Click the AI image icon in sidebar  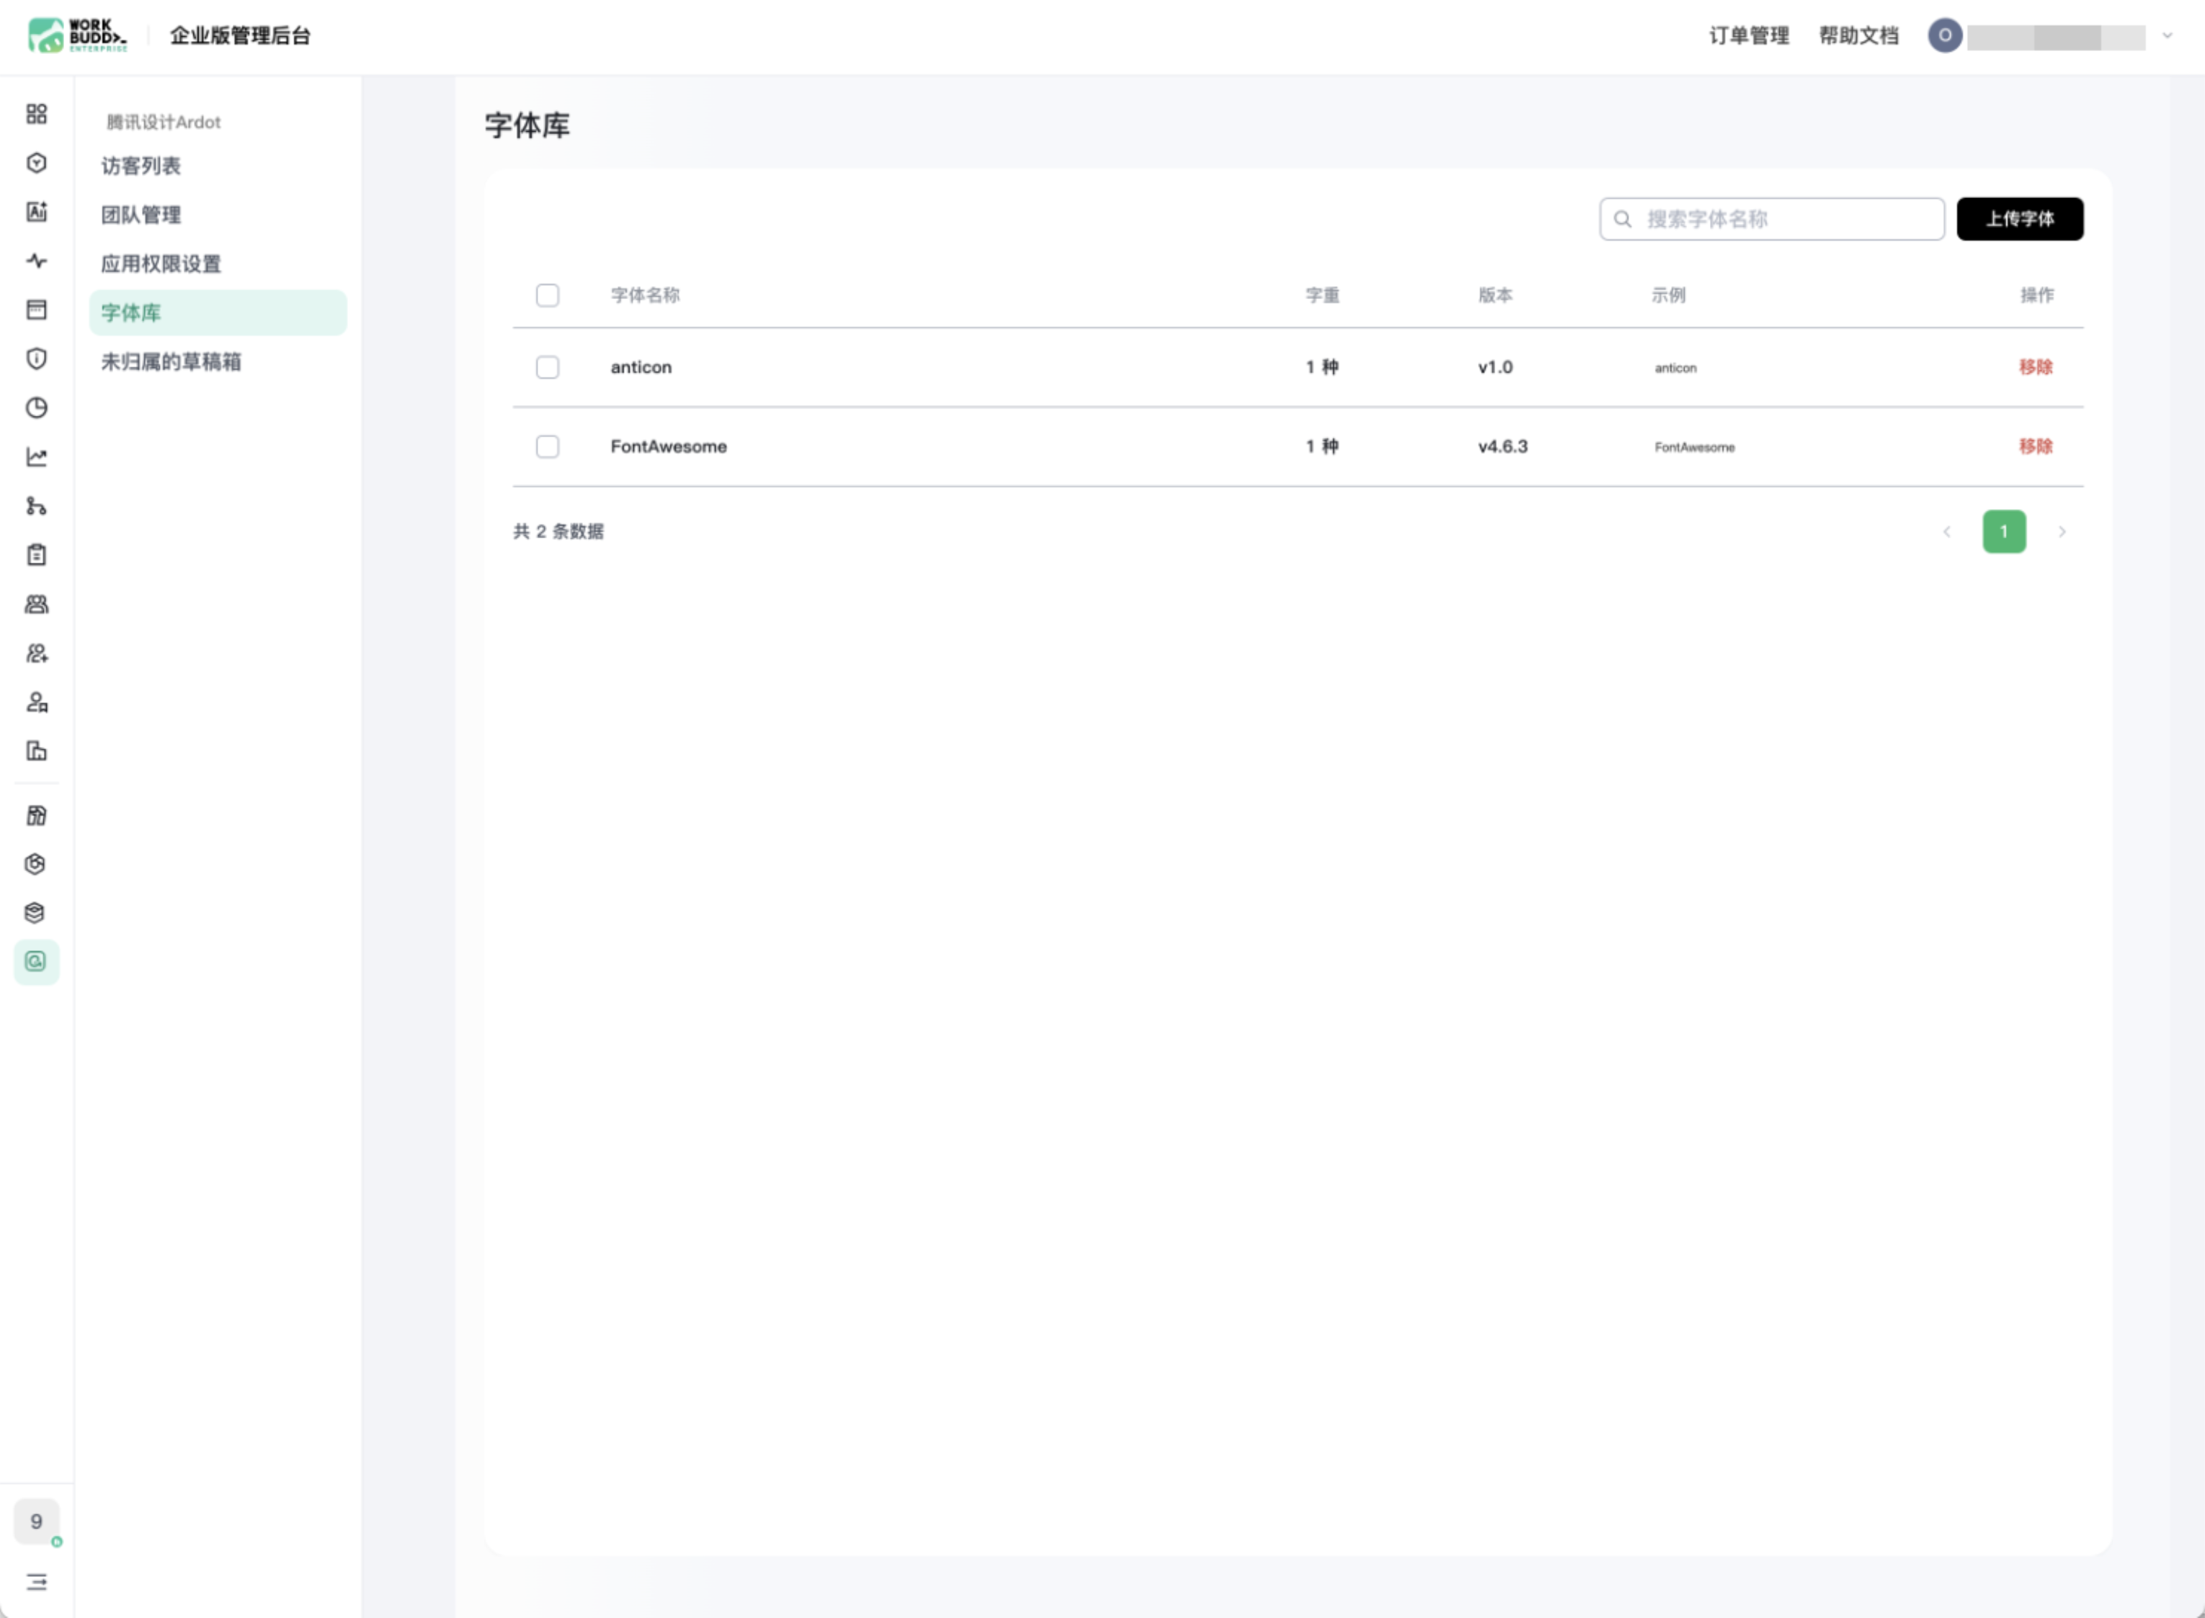[36, 212]
